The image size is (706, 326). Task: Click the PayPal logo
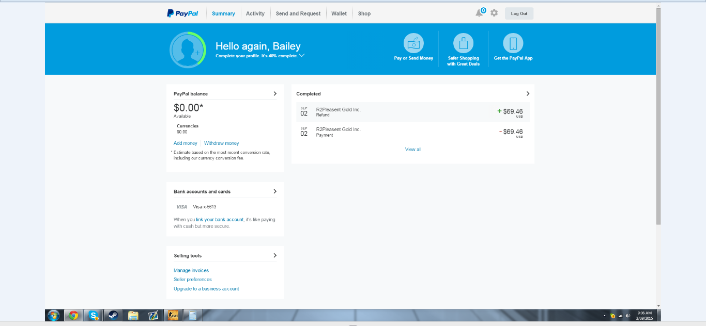[x=182, y=13]
